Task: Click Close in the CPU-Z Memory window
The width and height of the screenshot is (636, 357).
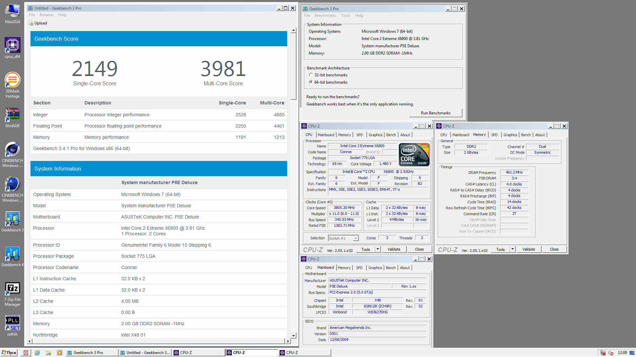Action: tap(554, 249)
